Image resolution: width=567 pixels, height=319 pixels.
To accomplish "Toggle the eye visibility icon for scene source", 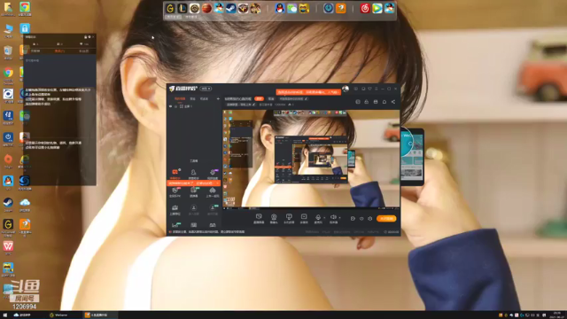I will [x=171, y=106].
